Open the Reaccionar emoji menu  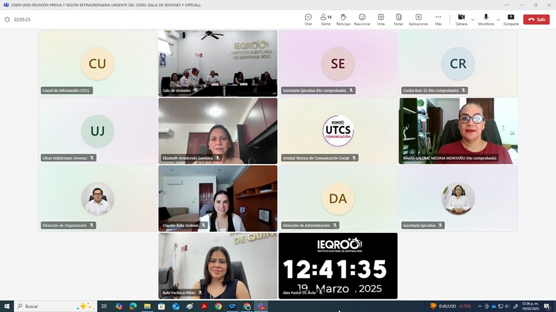(362, 20)
